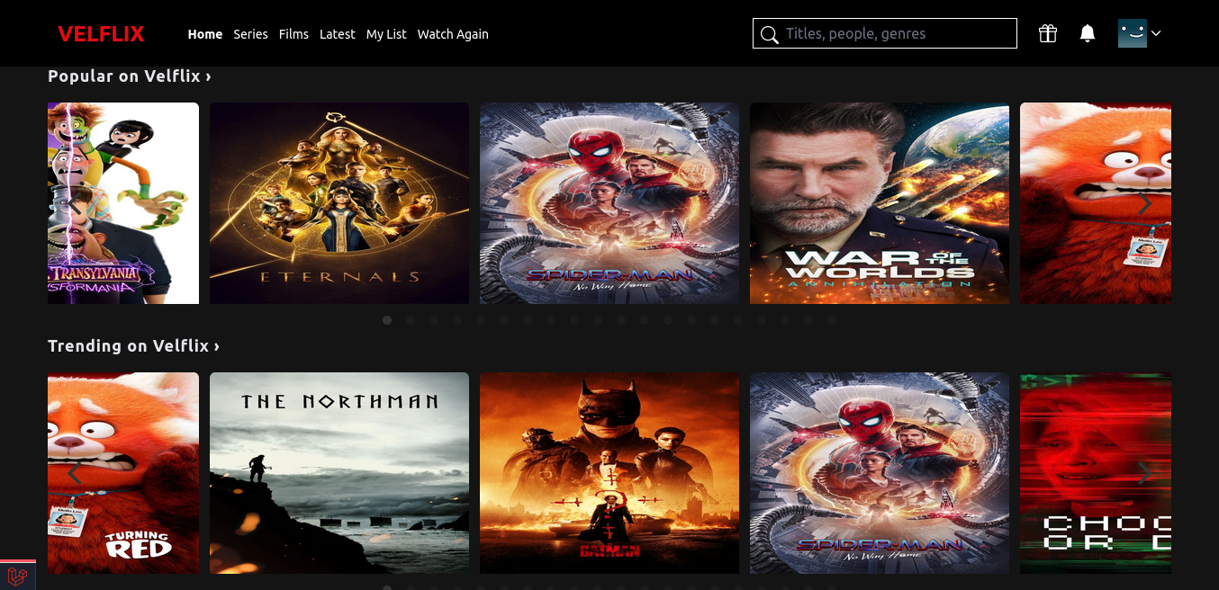This screenshot has width=1219, height=590.
Task: Open the Choose or Die poster
Action: 1096,473
